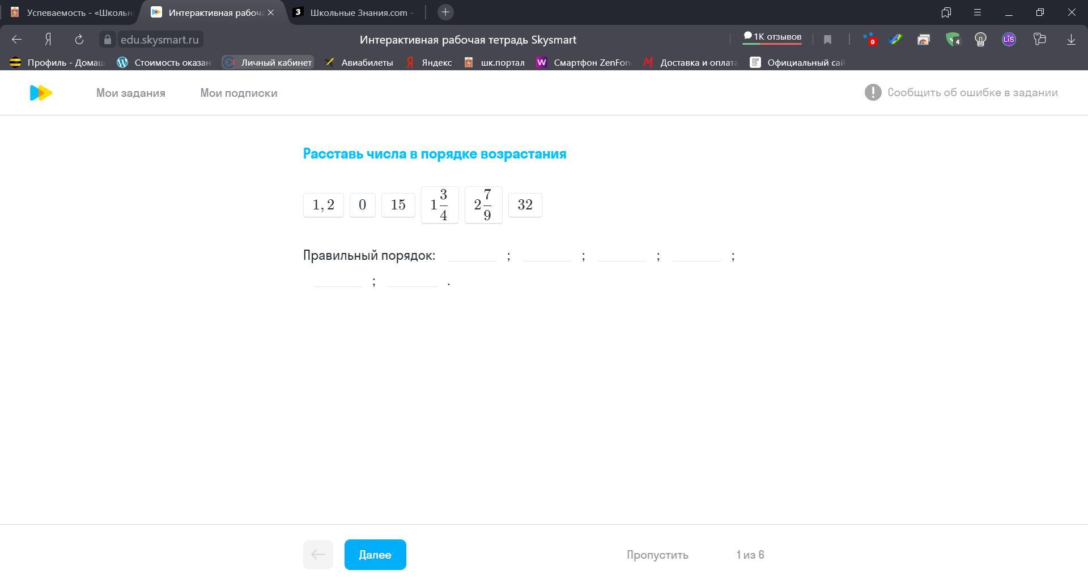Screen dimensions: 1088x583
Task: Open the browser downloads arrow icon
Action: point(1071,40)
